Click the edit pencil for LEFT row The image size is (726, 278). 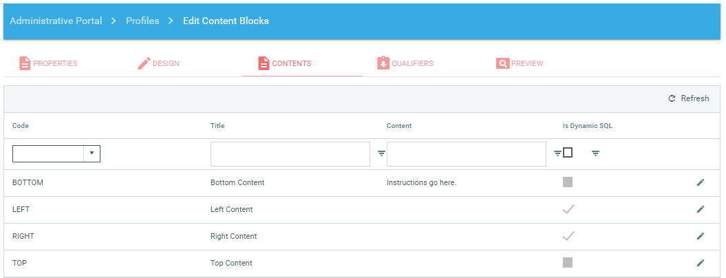[701, 209]
